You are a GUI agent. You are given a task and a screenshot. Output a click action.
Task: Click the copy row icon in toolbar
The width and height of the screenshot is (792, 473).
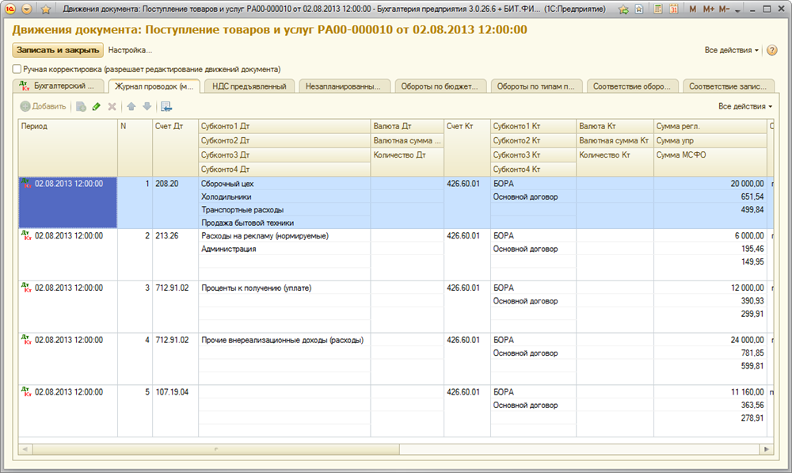pyautogui.click(x=81, y=106)
